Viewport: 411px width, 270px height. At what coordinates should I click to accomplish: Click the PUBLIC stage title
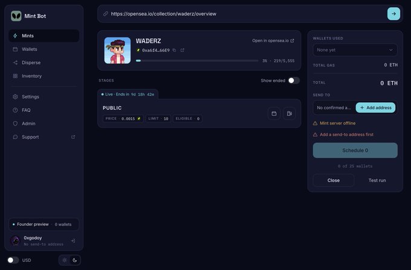[112, 108]
